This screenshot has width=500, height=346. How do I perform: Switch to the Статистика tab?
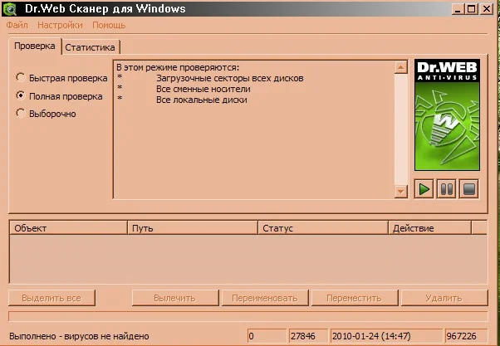(x=90, y=47)
